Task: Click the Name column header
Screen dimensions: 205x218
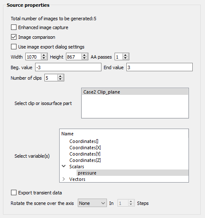Action: (67, 134)
